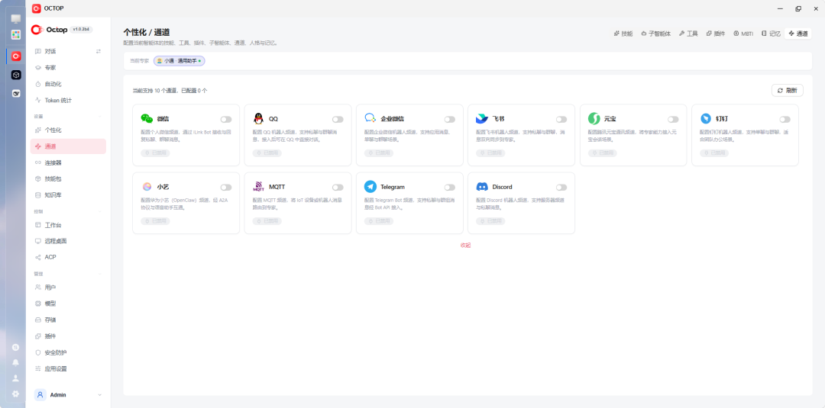Switch to the 工具 tab
This screenshot has width=825, height=408.
[688, 34]
